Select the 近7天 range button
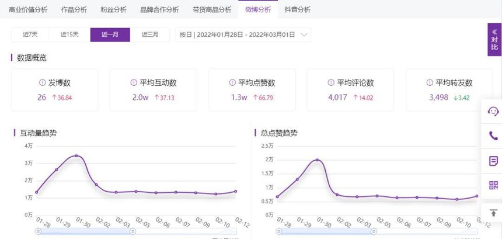Screen dimensions: 502x239 [x=30, y=34]
